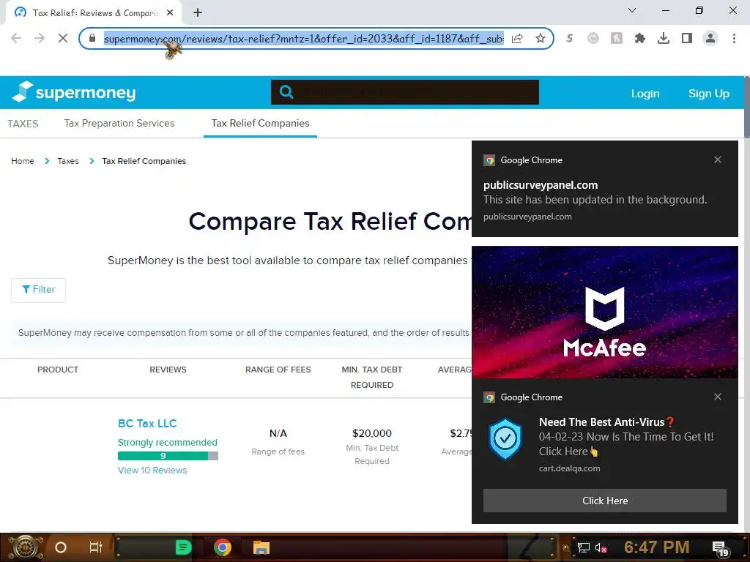
Task: Click the muted volume tray icon
Action: coord(601,547)
